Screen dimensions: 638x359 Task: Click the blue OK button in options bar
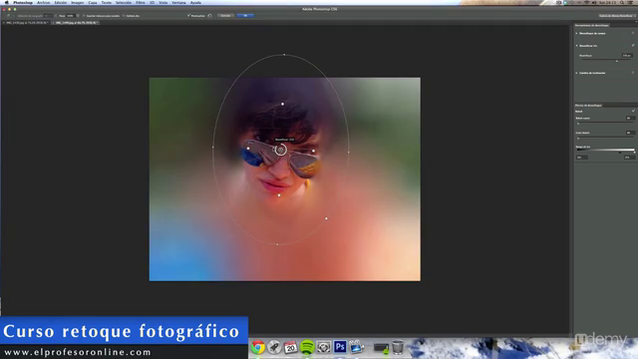click(245, 16)
